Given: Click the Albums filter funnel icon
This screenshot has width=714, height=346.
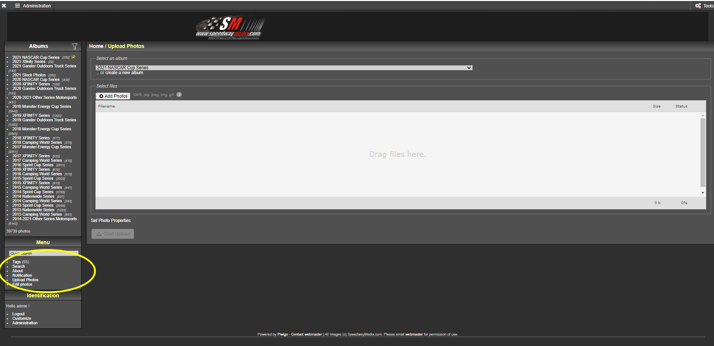Looking at the screenshot, I should click(x=75, y=46).
